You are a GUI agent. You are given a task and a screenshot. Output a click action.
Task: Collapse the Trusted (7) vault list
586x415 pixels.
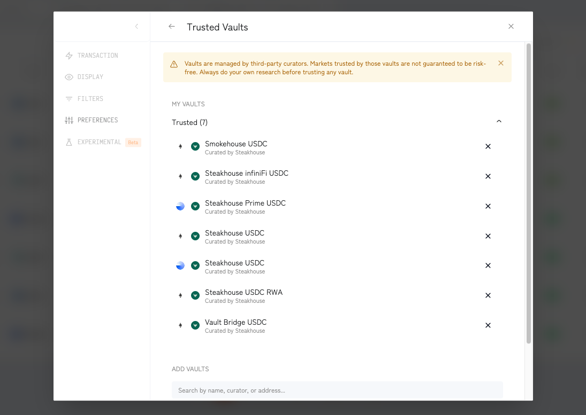tap(499, 121)
